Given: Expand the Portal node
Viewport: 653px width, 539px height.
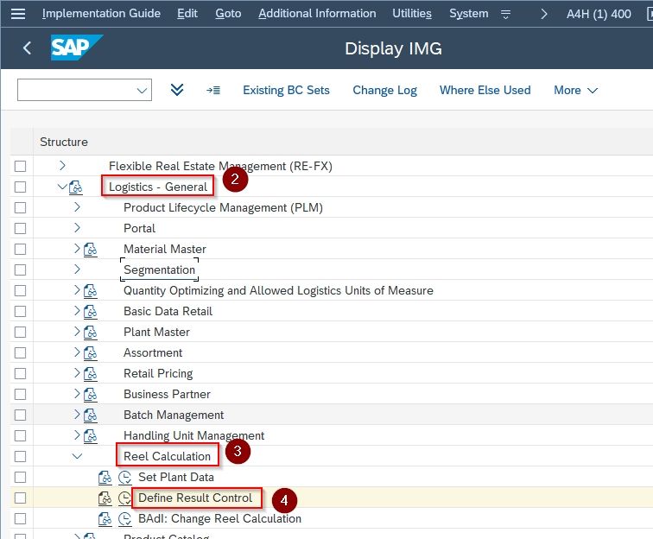Looking at the screenshot, I should click(77, 227).
